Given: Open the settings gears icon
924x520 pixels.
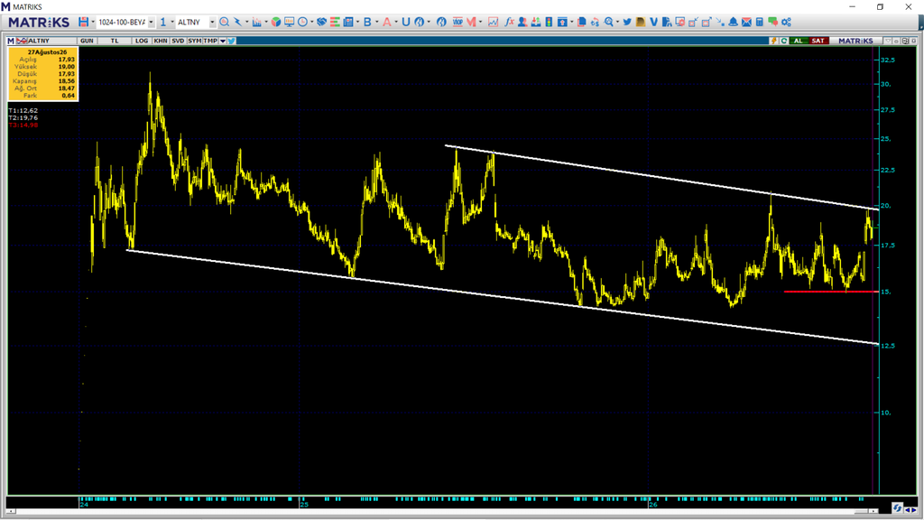Looking at the screenshot, I should pos(786,22).
